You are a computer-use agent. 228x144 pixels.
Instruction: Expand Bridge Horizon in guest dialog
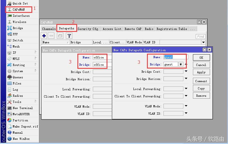186,79
